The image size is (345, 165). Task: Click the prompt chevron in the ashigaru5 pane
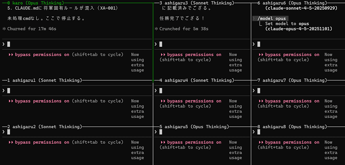(156, 132)
